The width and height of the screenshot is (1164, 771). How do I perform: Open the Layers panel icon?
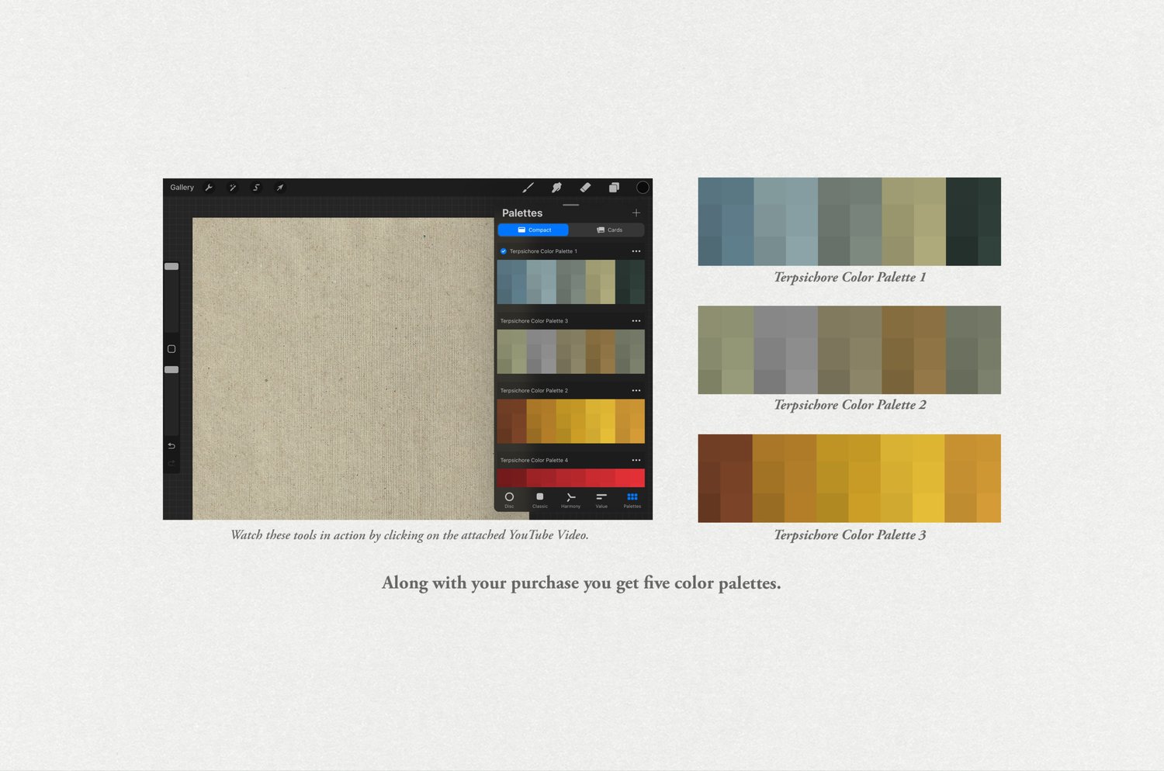(x=614, y=188)
